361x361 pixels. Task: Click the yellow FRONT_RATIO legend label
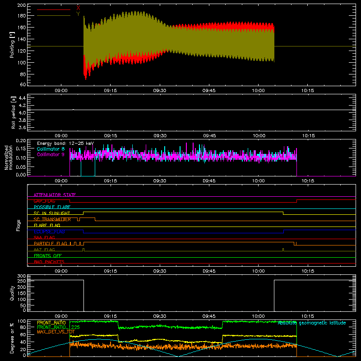(51, 323)
